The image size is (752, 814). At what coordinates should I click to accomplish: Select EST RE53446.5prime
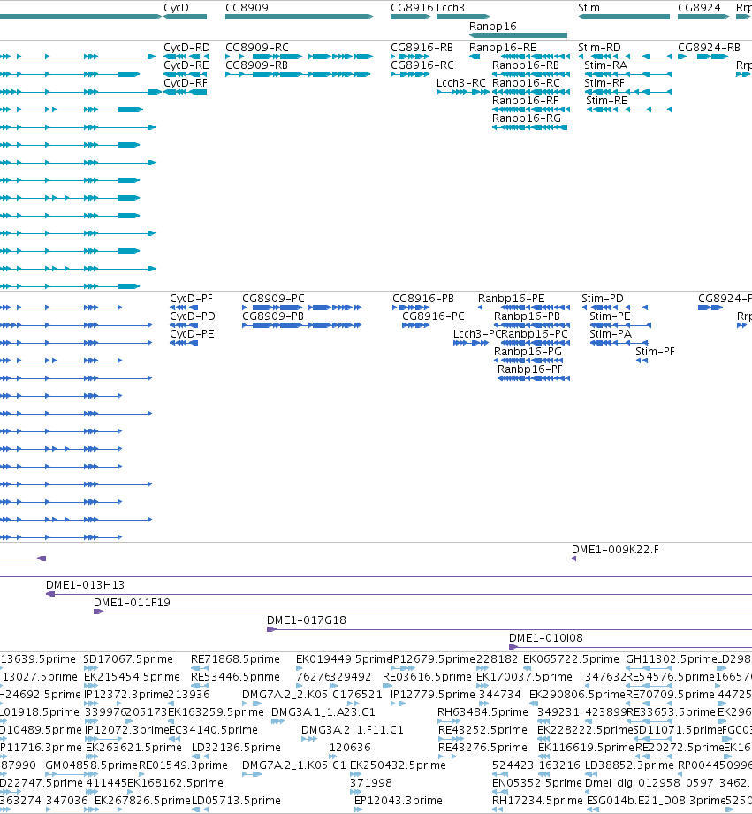point(200,687)
